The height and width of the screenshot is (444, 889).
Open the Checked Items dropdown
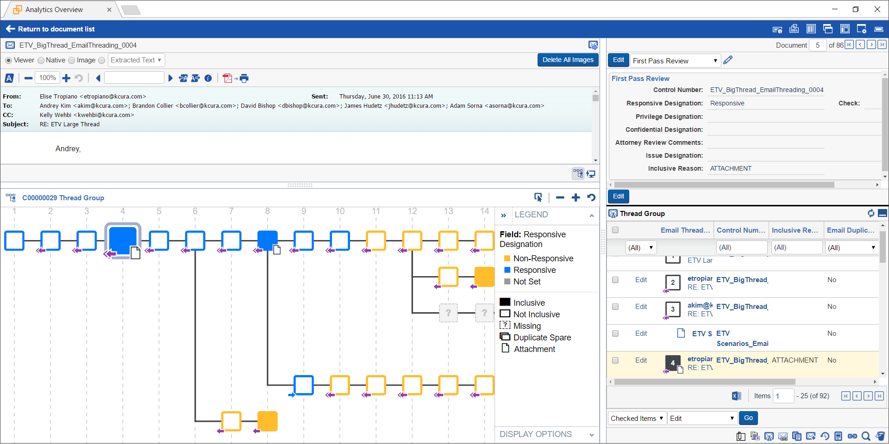[x=637, y=418]
